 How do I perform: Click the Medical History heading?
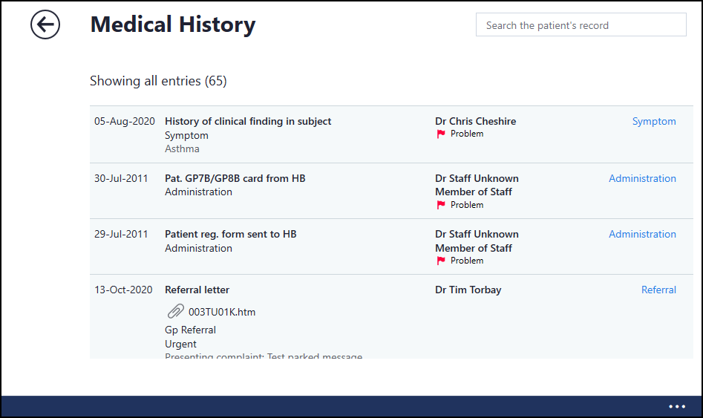(172, 25)
